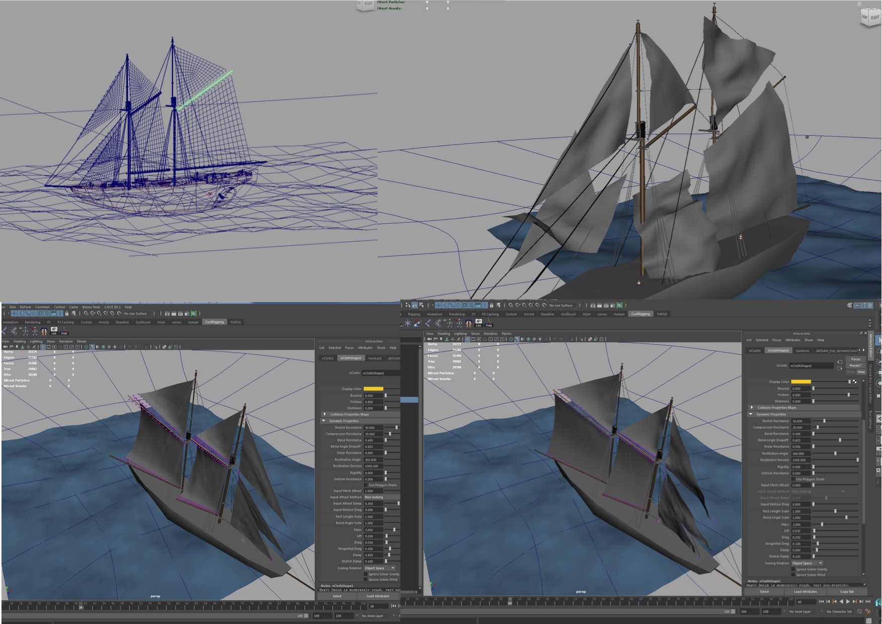Click the go to start playback button

pos(821,601)
